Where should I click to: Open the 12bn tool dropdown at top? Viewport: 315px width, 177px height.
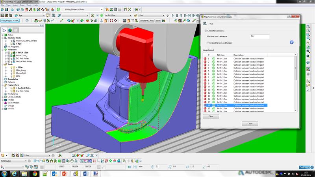163,15
